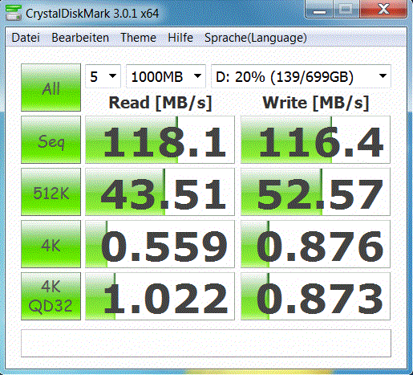Open the Sprache(Language) menu
Viewport: 413px width, 375px height.
tap(256, 38)
